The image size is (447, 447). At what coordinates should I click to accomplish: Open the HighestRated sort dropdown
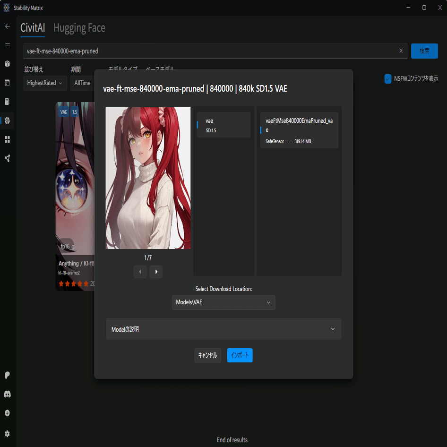point(45,83)
